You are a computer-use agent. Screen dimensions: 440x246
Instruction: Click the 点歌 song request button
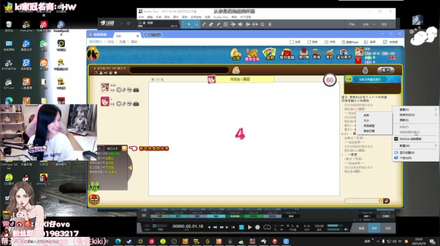[348, 79]
